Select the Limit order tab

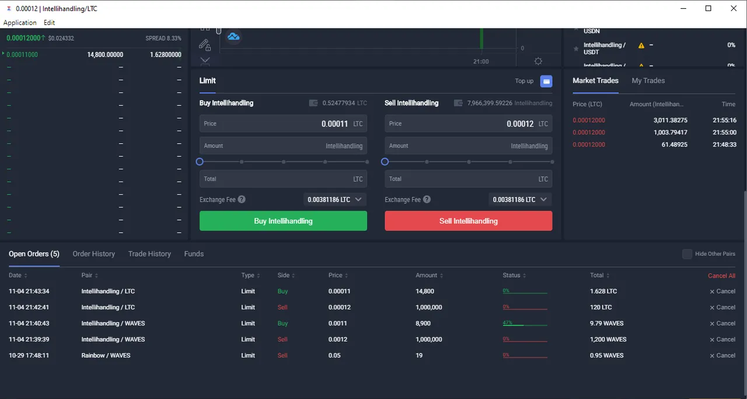coord(208,81)
